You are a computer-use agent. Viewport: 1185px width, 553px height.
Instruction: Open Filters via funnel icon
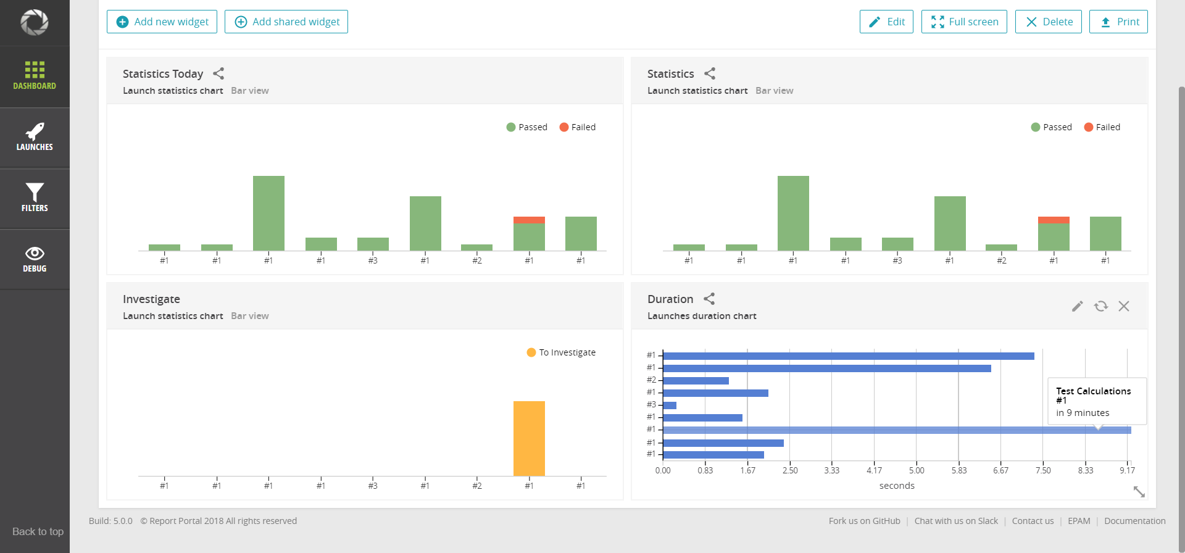pyautogui.click(x=35, y=198)
